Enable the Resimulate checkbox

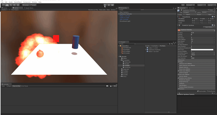[x=198, y=91]
